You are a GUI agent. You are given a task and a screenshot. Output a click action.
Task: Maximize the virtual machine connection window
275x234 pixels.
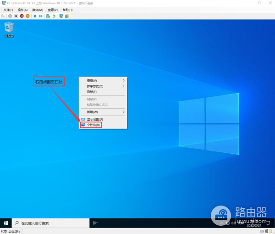coord(259,3)
